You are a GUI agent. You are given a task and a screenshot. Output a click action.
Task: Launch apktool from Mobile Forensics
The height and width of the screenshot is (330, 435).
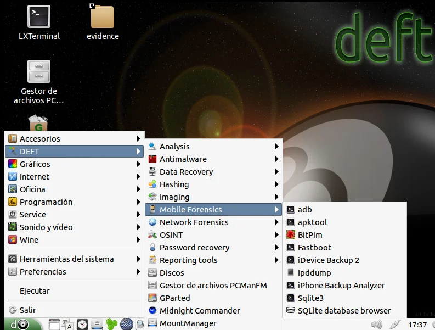[x=345, y=222]
